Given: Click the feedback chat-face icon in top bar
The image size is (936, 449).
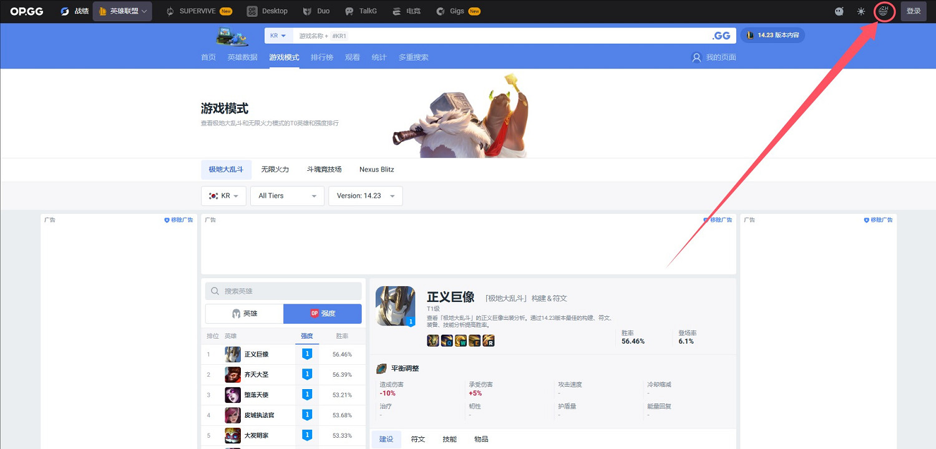Looking at the screenshot, I should click(x=839, y=11).
